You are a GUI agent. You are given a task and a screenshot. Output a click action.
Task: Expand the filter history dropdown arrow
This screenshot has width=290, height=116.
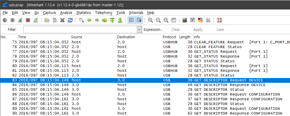point(139,29)
